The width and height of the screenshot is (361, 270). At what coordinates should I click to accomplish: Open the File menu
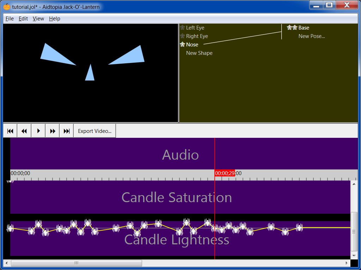coord(10,19)
